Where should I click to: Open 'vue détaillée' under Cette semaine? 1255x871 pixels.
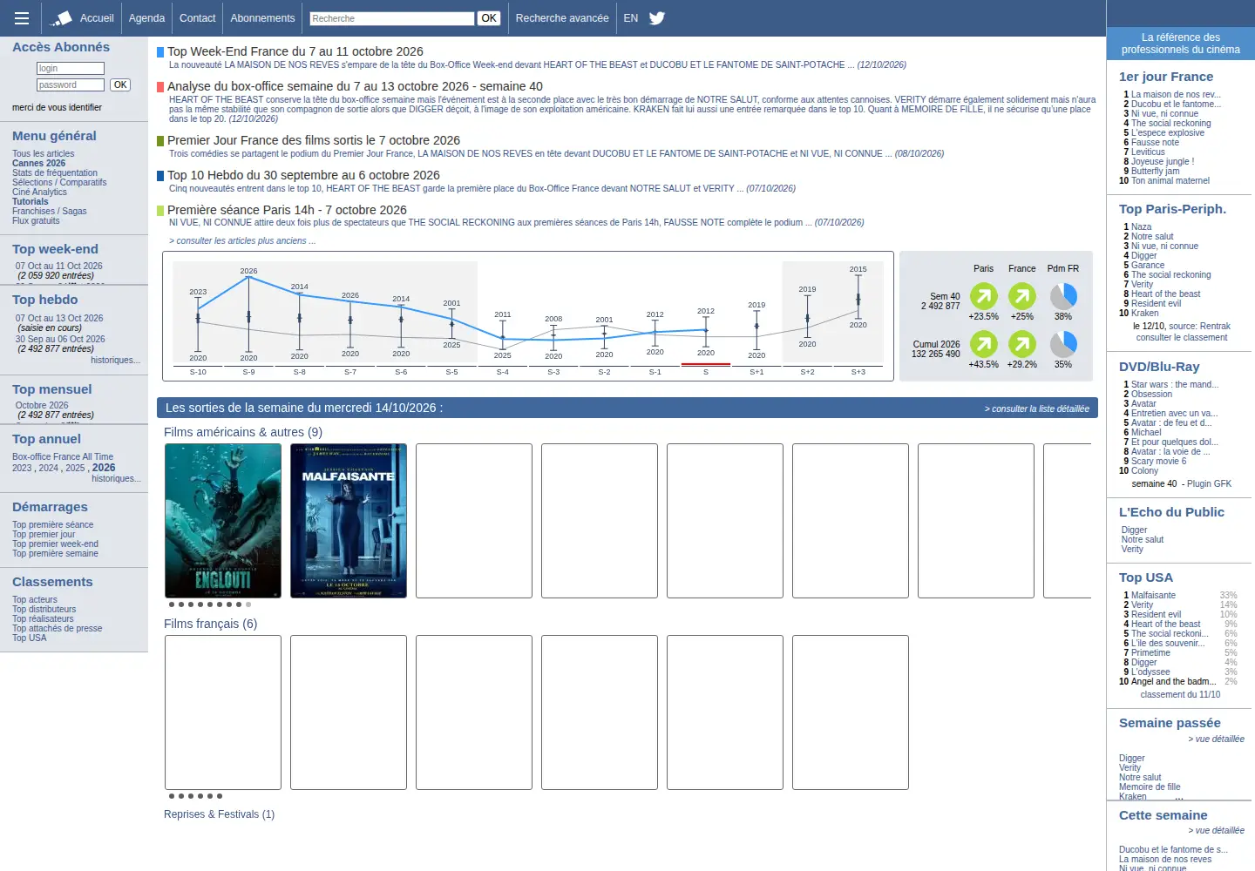click(x=1217, y=830)
